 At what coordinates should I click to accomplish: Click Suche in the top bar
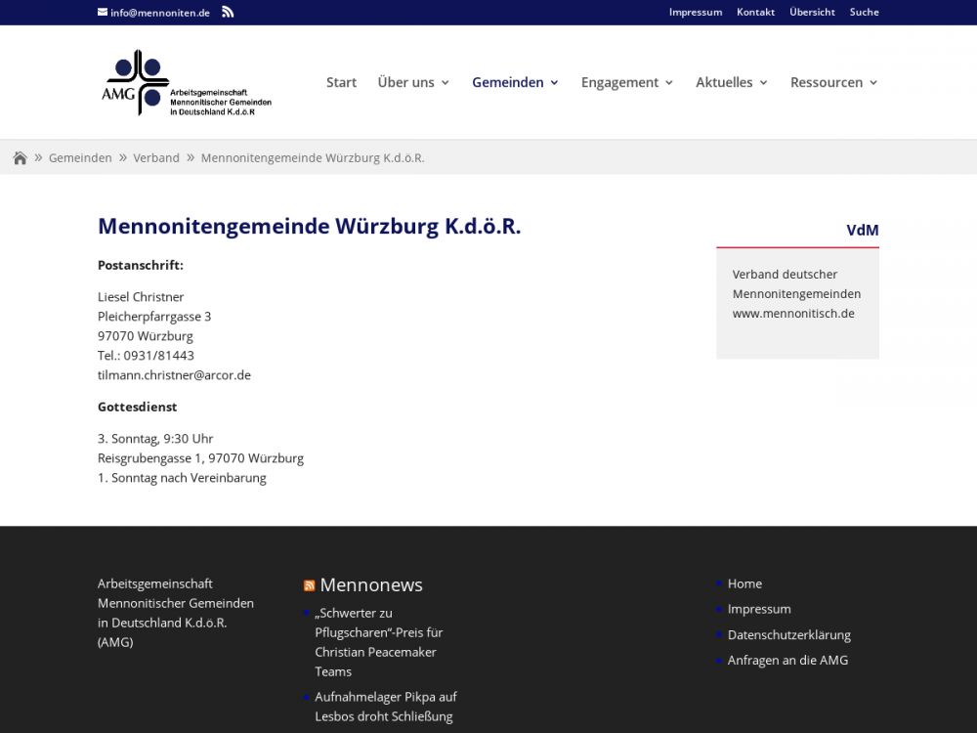point(864,13)
